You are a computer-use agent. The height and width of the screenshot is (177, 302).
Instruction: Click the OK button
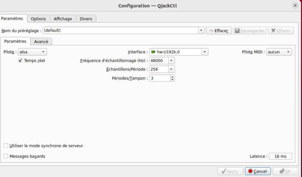pyautogui.click(x=285, y=171)
